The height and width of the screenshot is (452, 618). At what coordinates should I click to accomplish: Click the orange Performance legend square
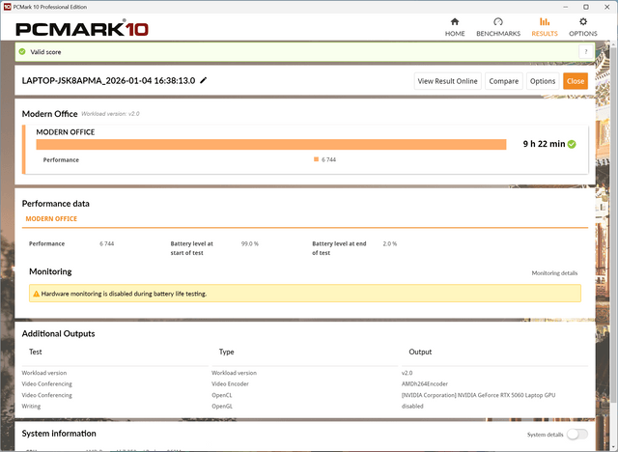tap(316, 159)
